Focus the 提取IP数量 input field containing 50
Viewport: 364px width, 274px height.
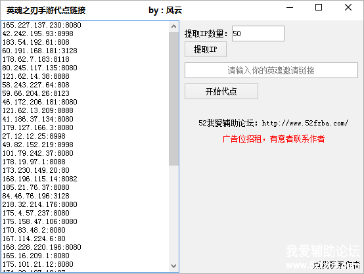click(258, 34)
